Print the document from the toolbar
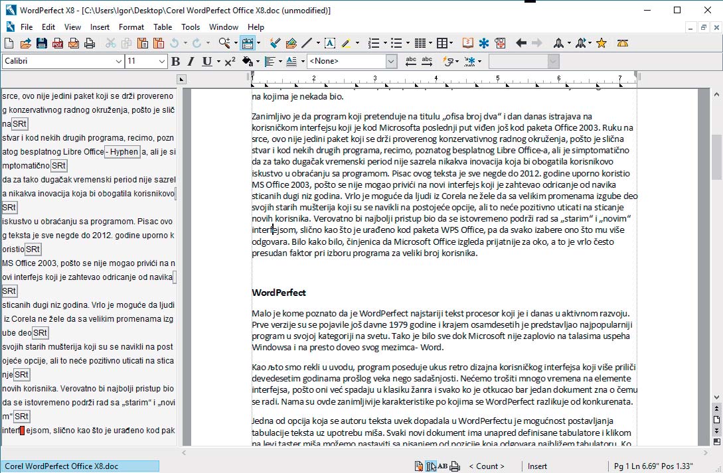This screenshot has height=473, width=723. pos(90,43)
